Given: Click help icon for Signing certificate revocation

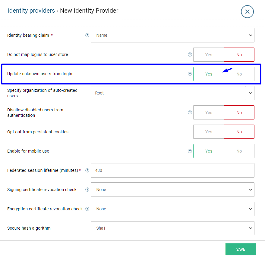Looking at the screenshot, I should [x=87, y=190].
